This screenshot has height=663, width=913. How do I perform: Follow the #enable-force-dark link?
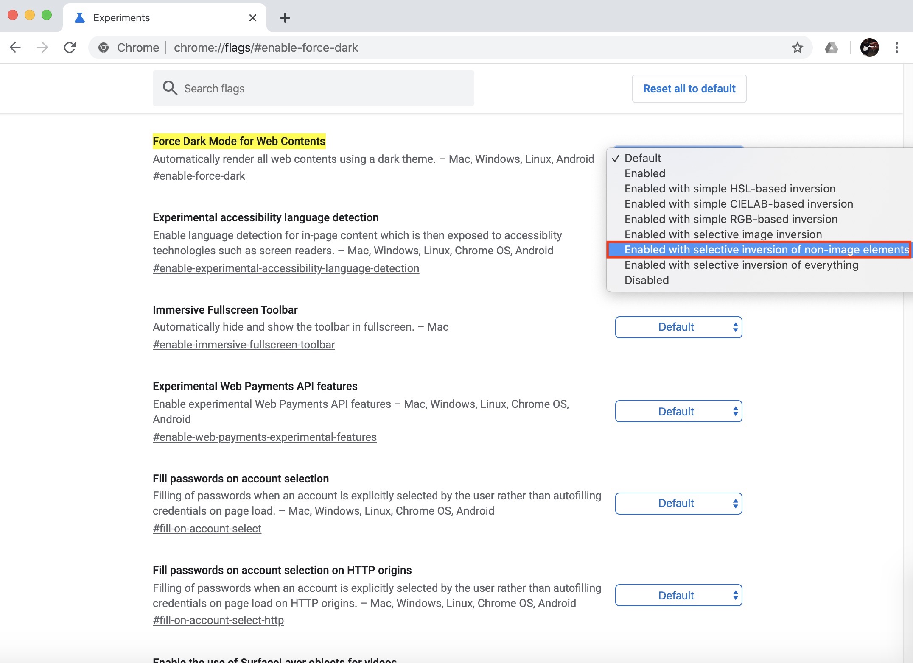199,176
